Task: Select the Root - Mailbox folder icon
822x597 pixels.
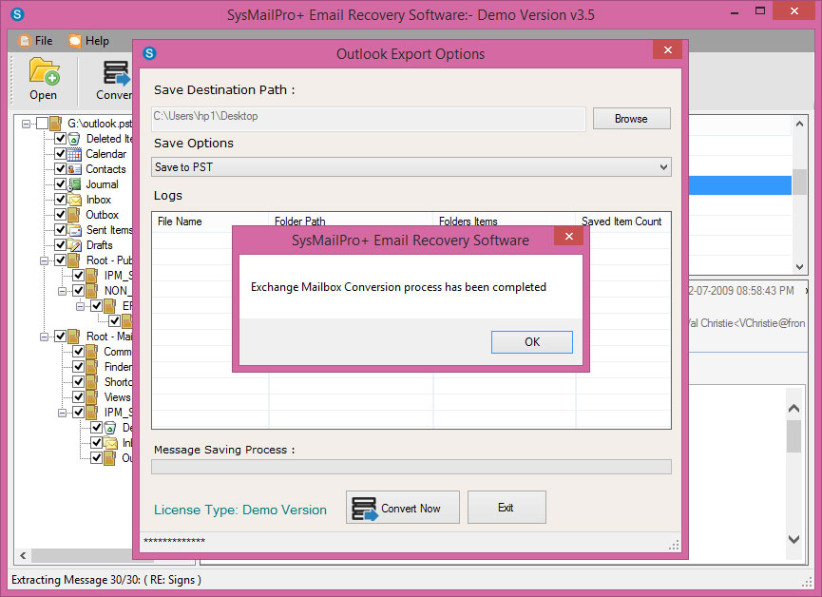Action: point(74,337)
